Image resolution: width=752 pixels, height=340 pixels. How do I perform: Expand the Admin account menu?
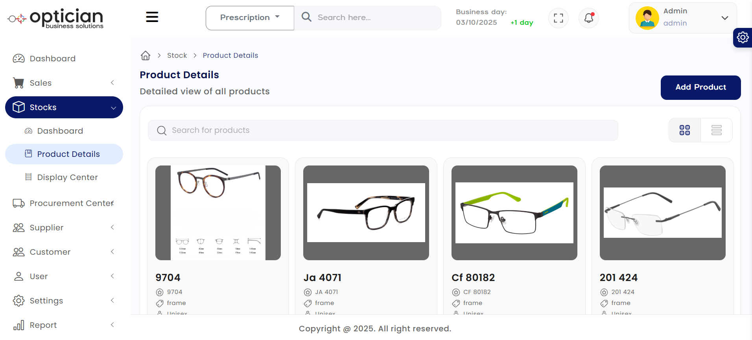724,18
